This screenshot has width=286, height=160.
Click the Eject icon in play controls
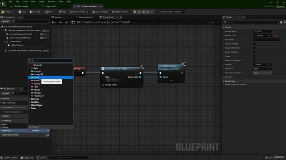[x=148, y=12]
